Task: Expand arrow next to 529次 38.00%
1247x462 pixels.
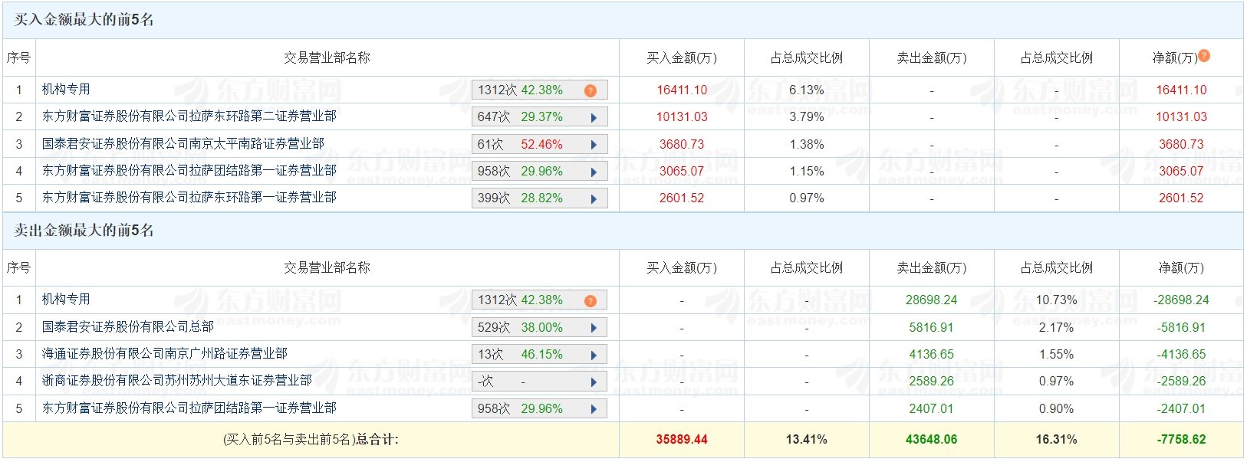Action: (x=594, y=328)
